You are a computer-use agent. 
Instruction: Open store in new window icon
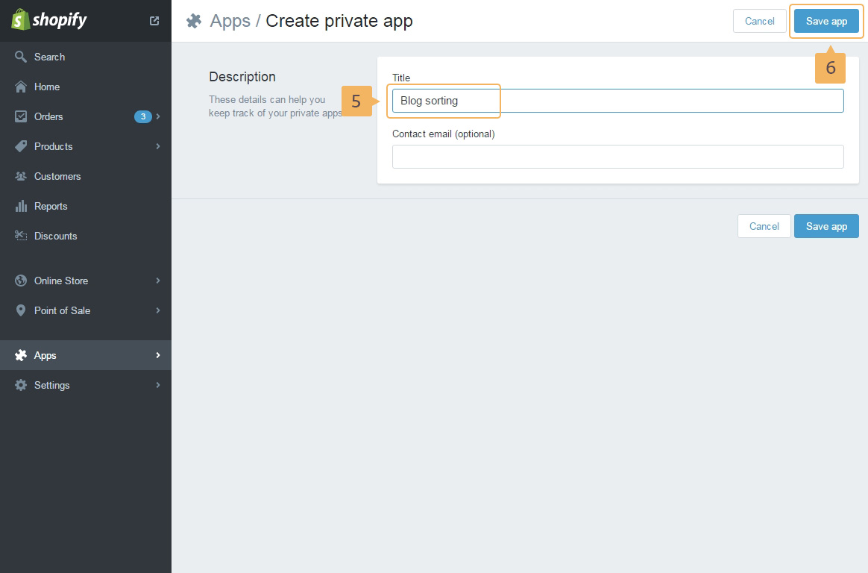154,21
